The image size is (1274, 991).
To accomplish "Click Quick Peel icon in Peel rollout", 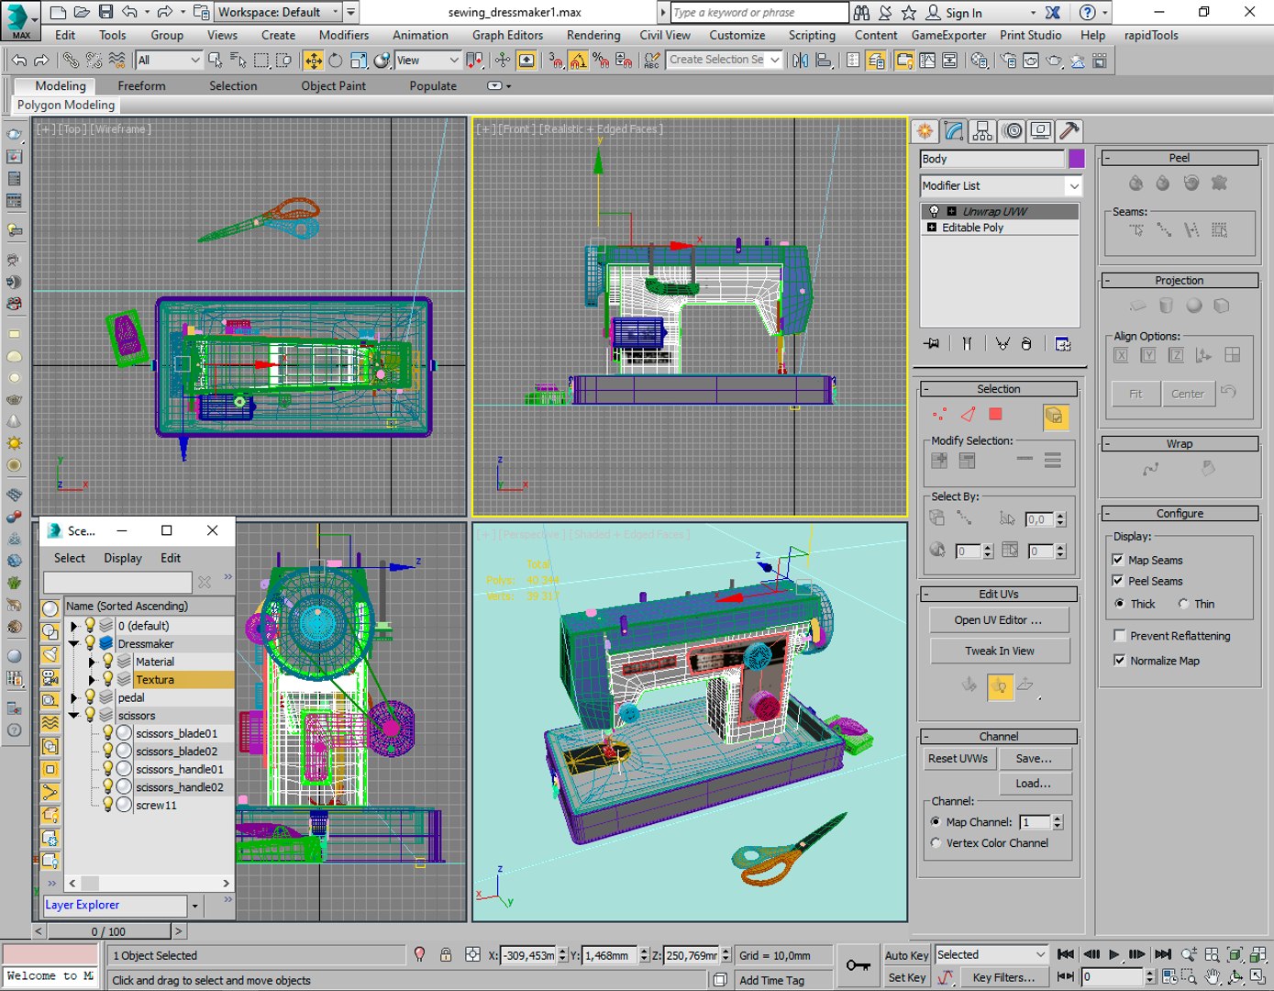I will (1136, 184).
